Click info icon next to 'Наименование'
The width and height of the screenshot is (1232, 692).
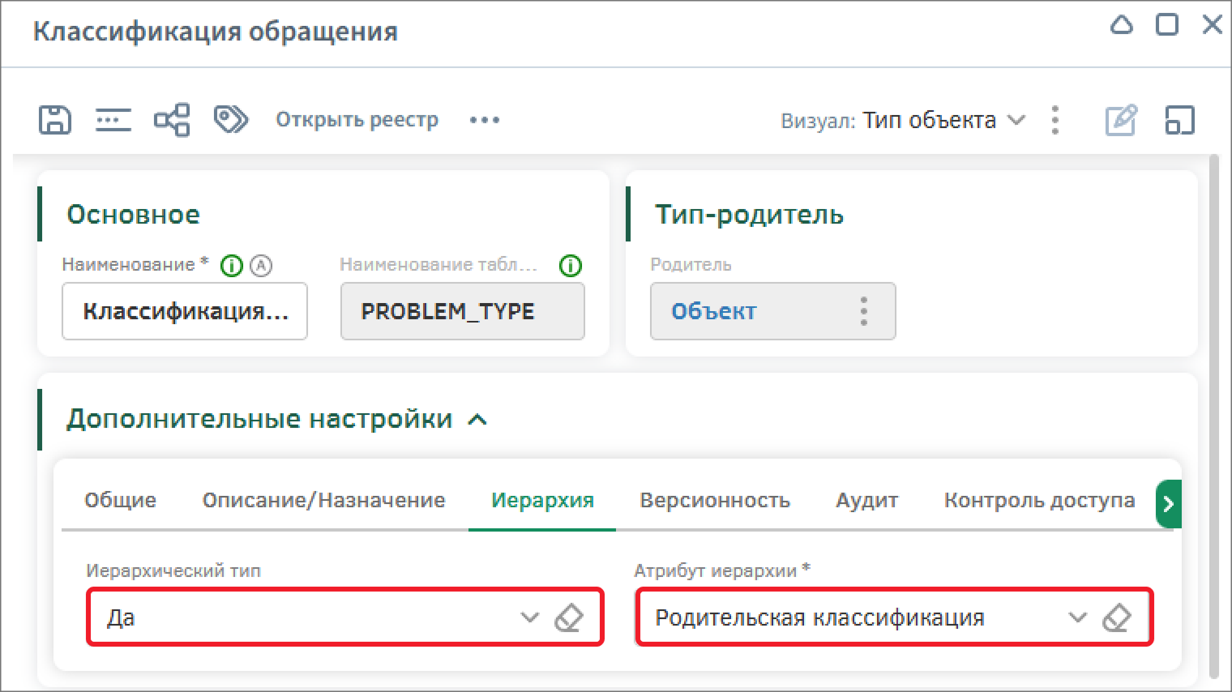click(232, 266)
